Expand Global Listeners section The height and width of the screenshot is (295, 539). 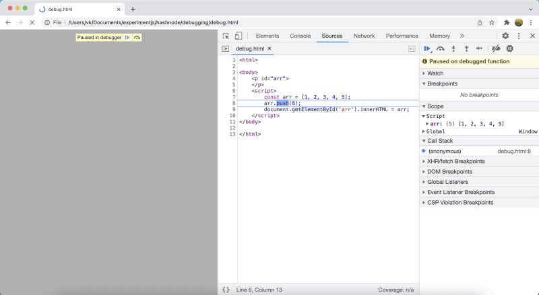pos(479,182)
